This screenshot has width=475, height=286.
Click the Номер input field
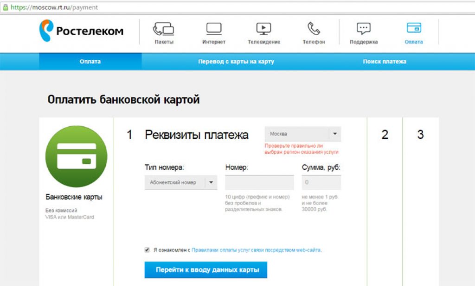(x=259, y=182)
